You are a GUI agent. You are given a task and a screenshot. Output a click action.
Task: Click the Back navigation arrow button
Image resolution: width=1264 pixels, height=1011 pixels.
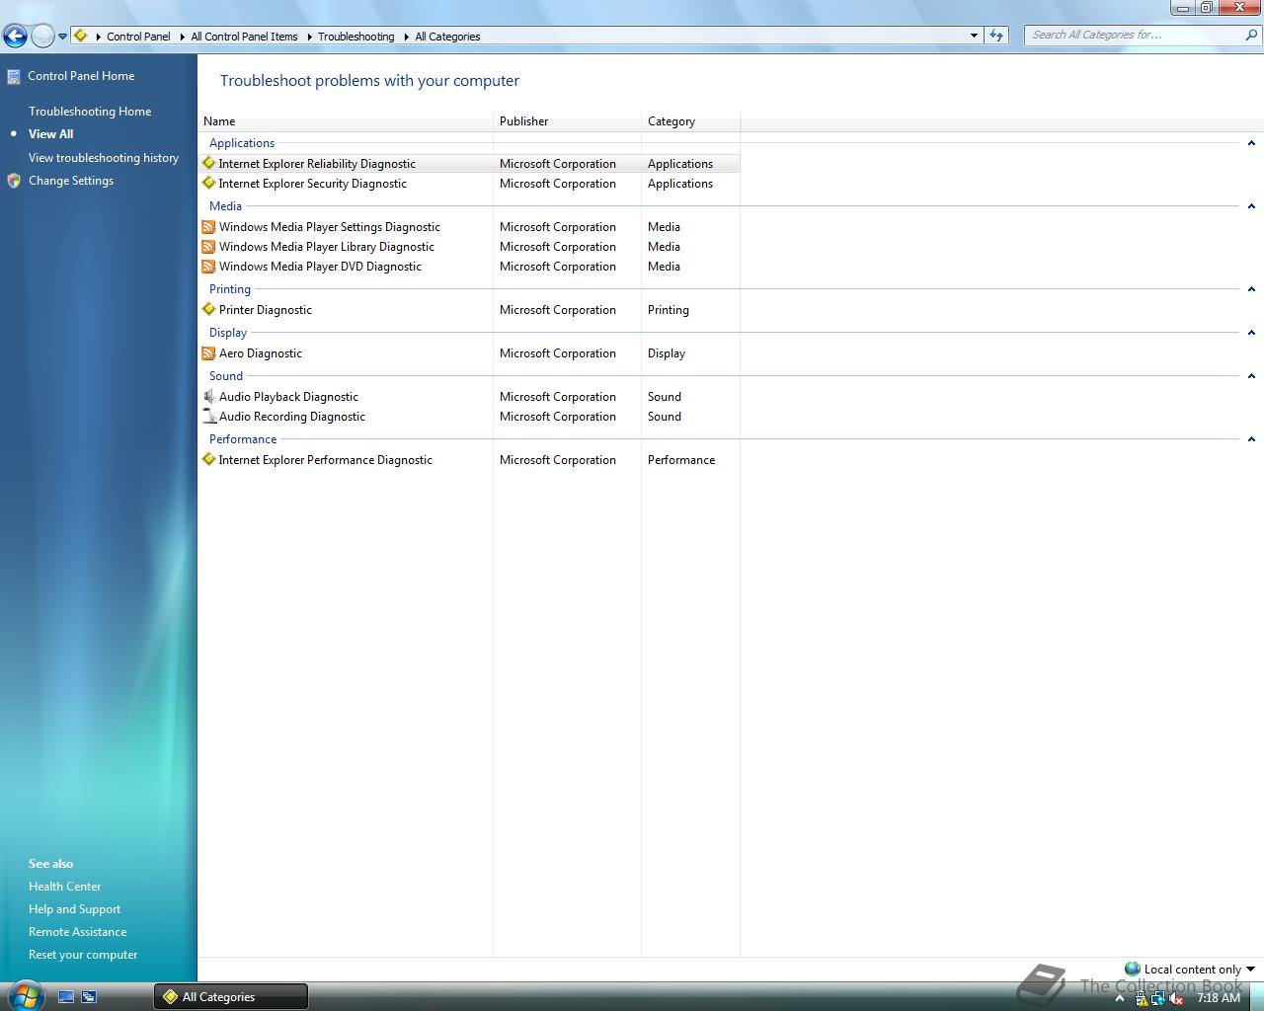click(x=15, y=37)
